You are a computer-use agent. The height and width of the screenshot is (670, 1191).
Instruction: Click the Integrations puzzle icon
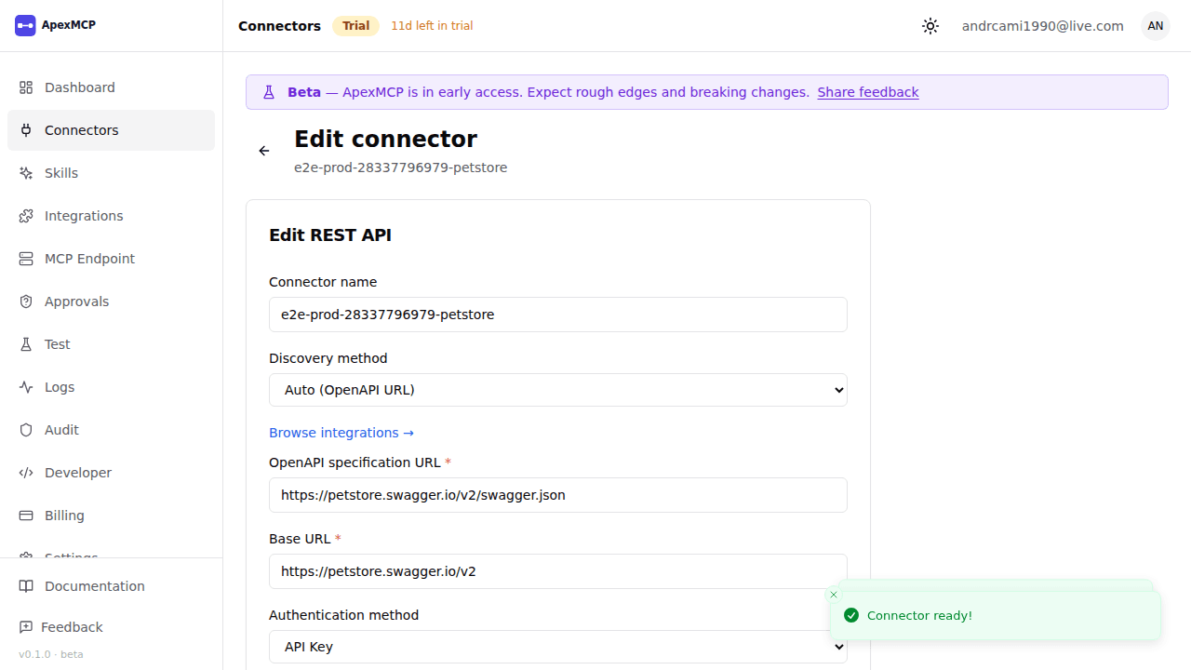tap(26, 216)
